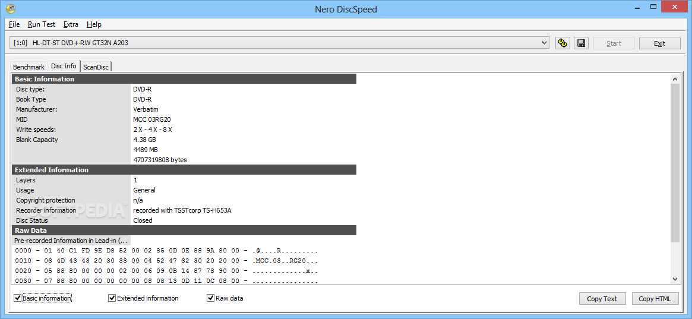692x319 pixels.
Task: Open the File menu
Action: (14, 24)
